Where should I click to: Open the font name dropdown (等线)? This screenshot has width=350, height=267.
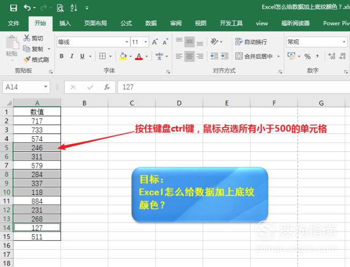127,42
